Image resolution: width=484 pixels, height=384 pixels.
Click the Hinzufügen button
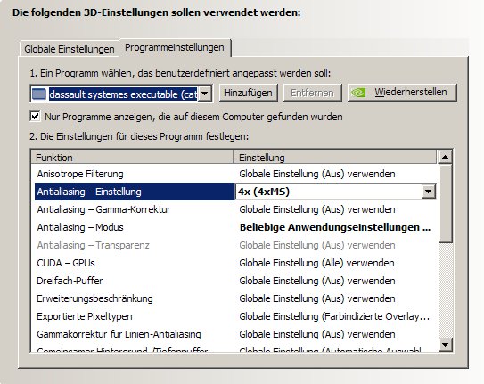click(x=248, y=93)
